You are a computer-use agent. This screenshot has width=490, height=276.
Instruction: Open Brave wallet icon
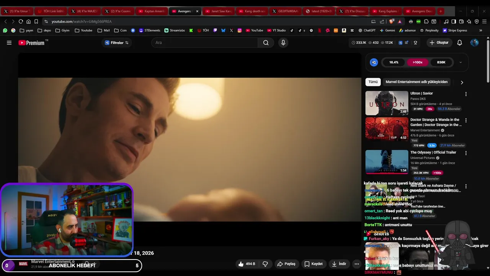tap(461, 21)
